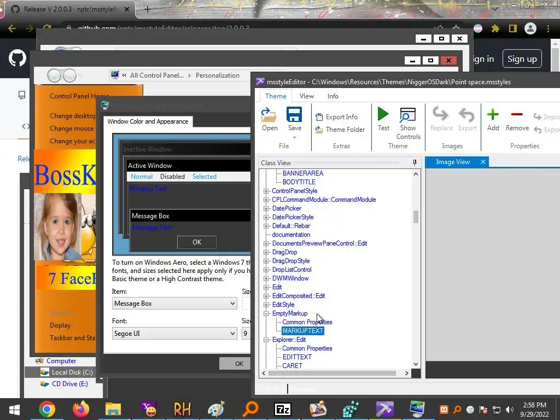Switch to the View ribbon tab
560x420 pixels.
(x=306, y=96)
